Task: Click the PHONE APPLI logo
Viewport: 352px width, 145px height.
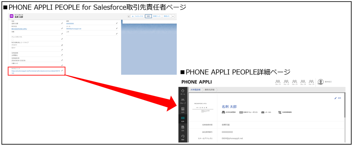Action: tap(197, 82)
